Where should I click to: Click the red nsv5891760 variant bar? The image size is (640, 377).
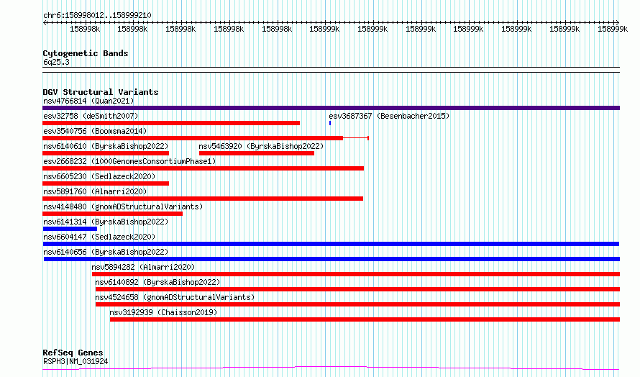tap(203, 199)
